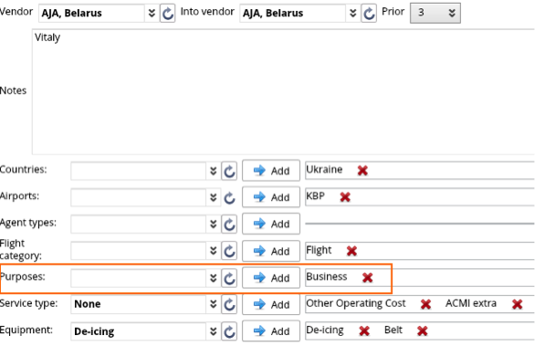Remove Other Operating Cost service type
535x346 pixels.
tap(425, 304)
